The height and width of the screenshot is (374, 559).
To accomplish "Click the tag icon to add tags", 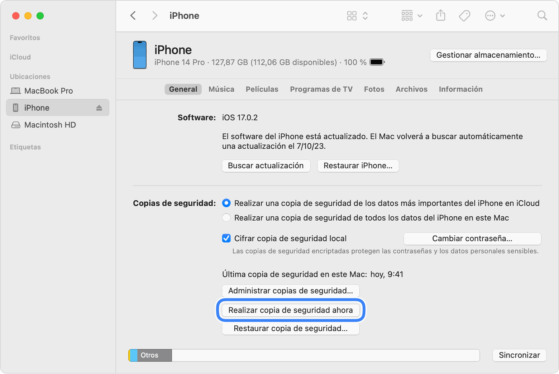I will point(464,16).
